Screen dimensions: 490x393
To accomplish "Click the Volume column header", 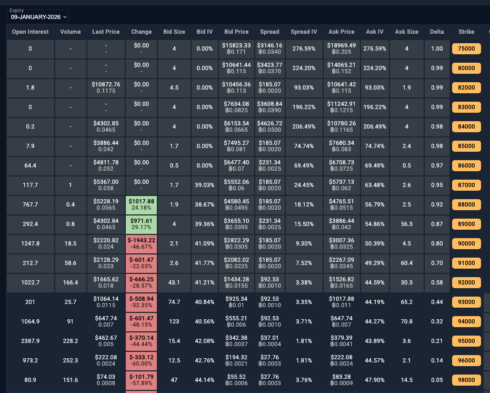I will point(71,32).
